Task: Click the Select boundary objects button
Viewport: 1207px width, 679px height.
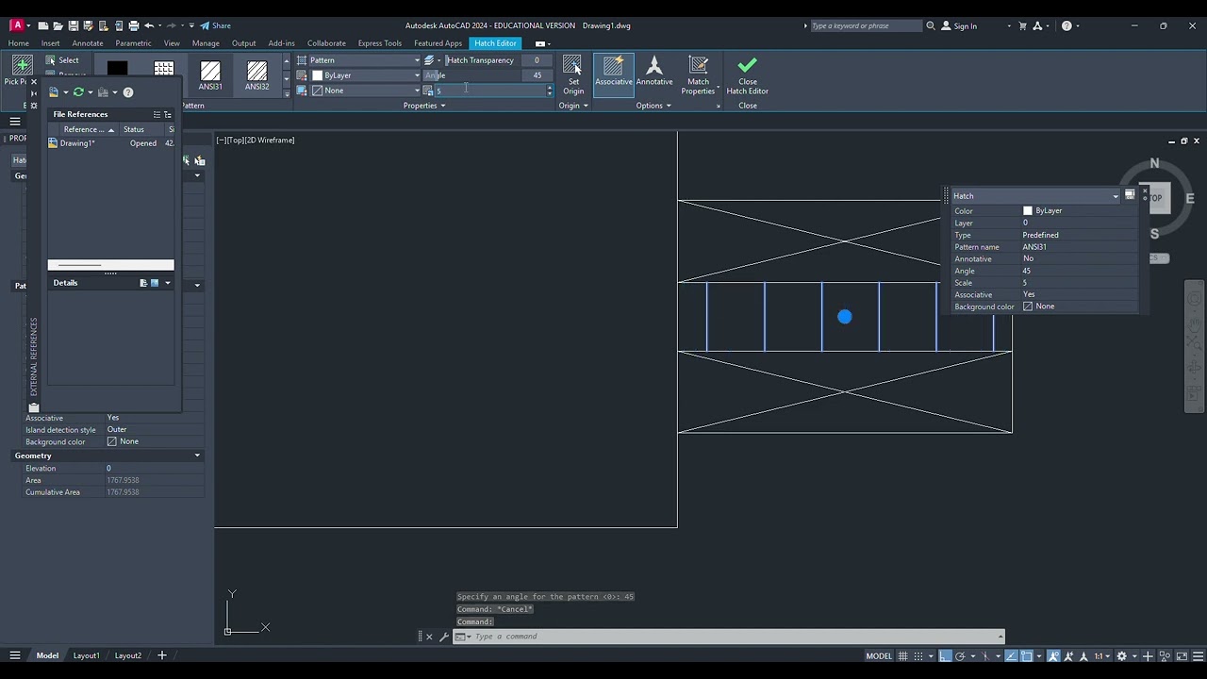Action: [61, 60]
